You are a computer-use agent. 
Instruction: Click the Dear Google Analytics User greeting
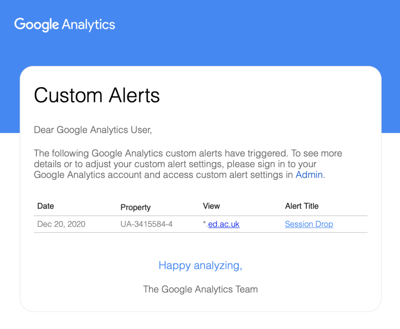pos(93,130)
